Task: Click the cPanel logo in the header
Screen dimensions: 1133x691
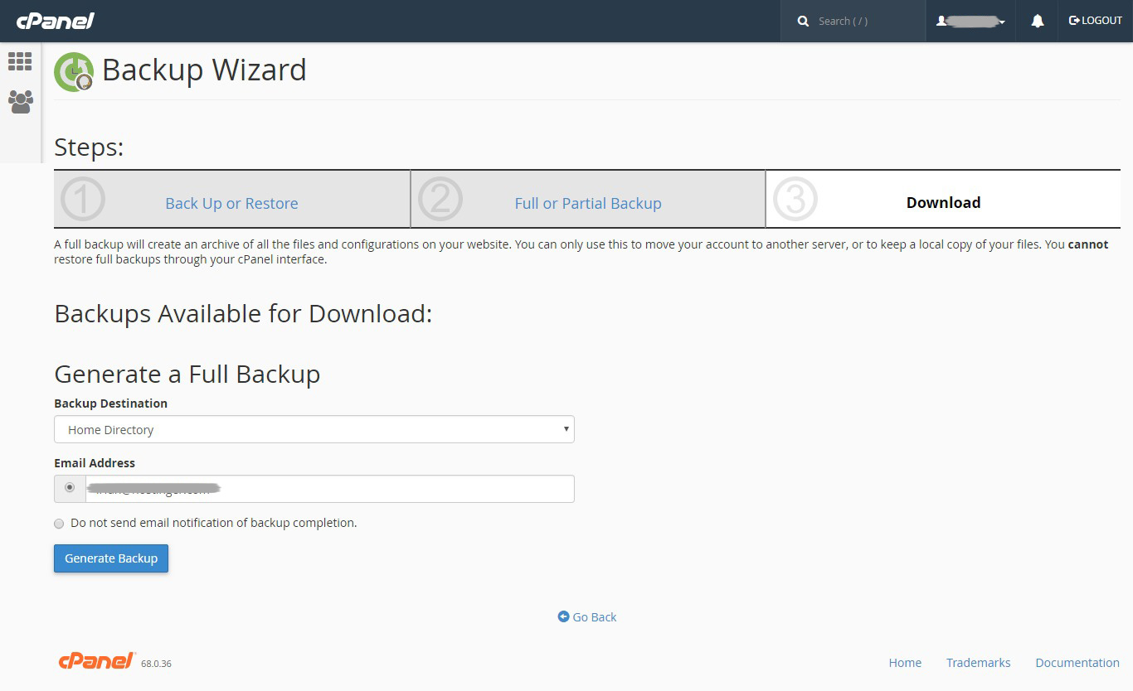Action: (x=56, y=21)
